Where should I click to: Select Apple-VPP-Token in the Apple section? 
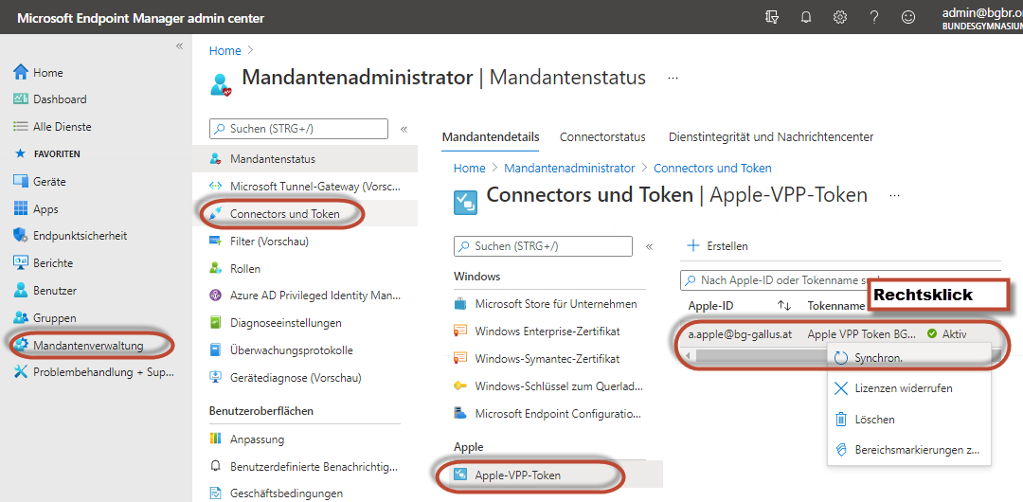coord(517,475)
